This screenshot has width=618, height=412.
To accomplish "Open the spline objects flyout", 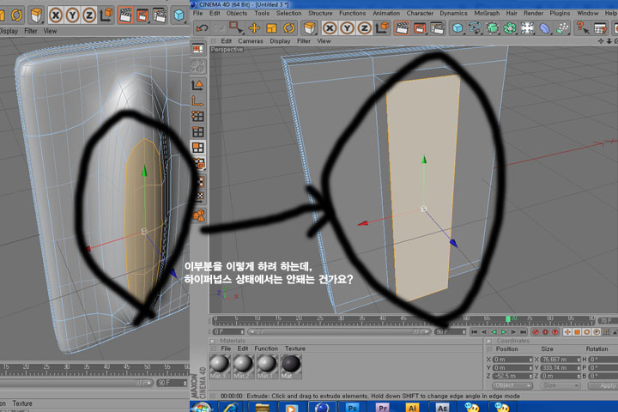I will 475,28.
